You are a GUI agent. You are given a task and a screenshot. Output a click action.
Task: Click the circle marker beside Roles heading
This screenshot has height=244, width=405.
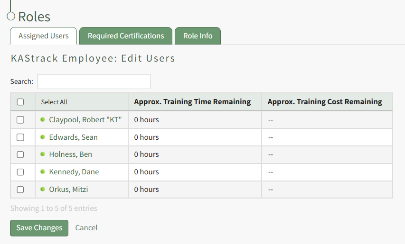click(x=11, y=17)
